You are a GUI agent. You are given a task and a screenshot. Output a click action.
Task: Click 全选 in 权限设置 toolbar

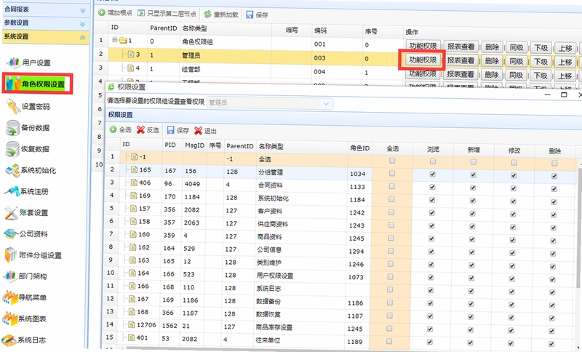tap(121, 129)
